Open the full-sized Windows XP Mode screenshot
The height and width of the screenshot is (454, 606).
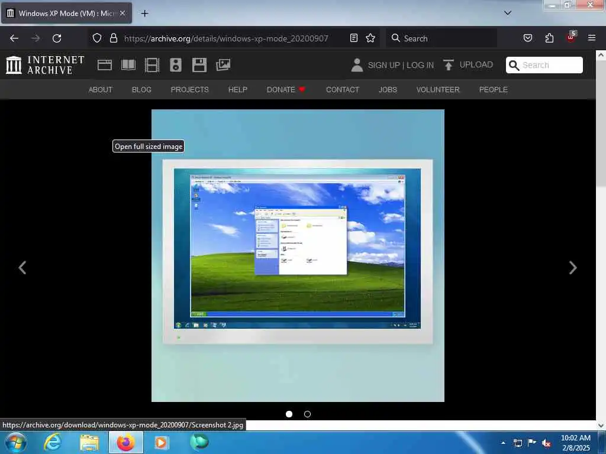click(298, 255)
